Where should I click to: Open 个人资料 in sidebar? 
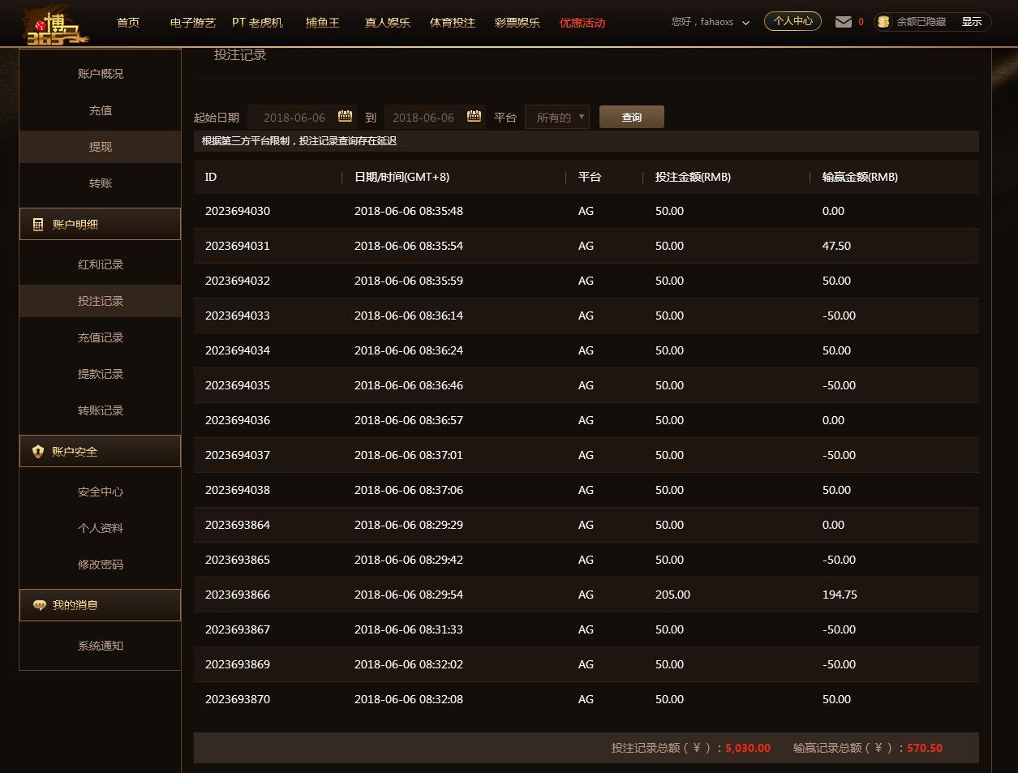tap(101, 528)
